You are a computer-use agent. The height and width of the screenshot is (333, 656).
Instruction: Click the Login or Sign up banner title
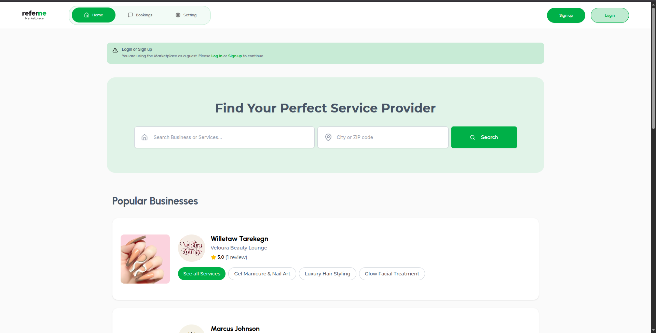[137, 49]
